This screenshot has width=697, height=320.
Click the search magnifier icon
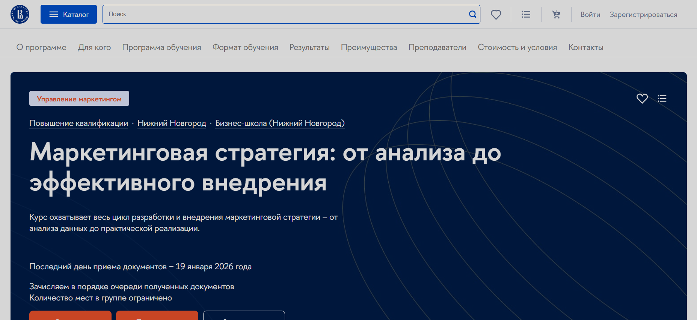tap(472, 14)
